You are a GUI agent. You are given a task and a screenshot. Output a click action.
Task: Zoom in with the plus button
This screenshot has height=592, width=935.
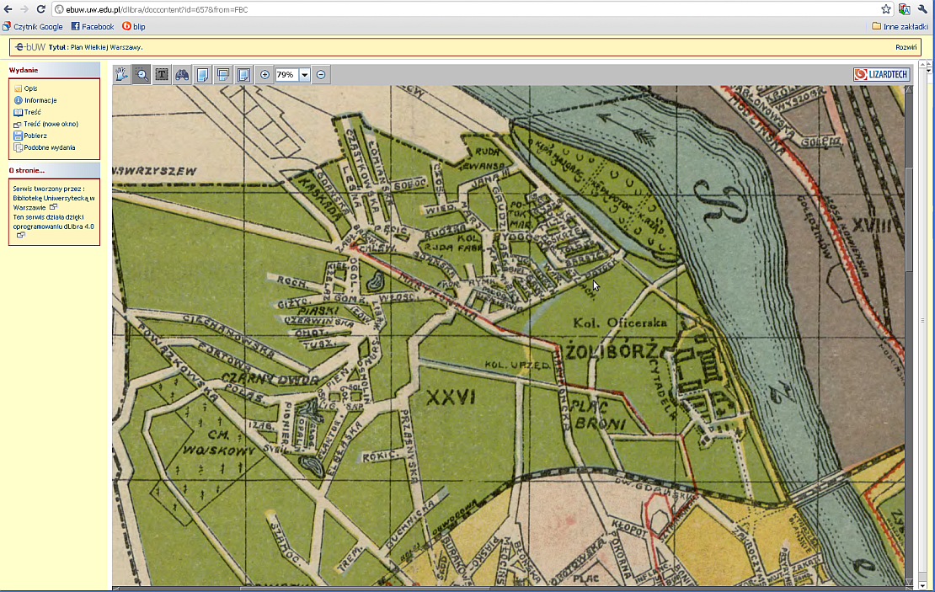click(264, 74)
